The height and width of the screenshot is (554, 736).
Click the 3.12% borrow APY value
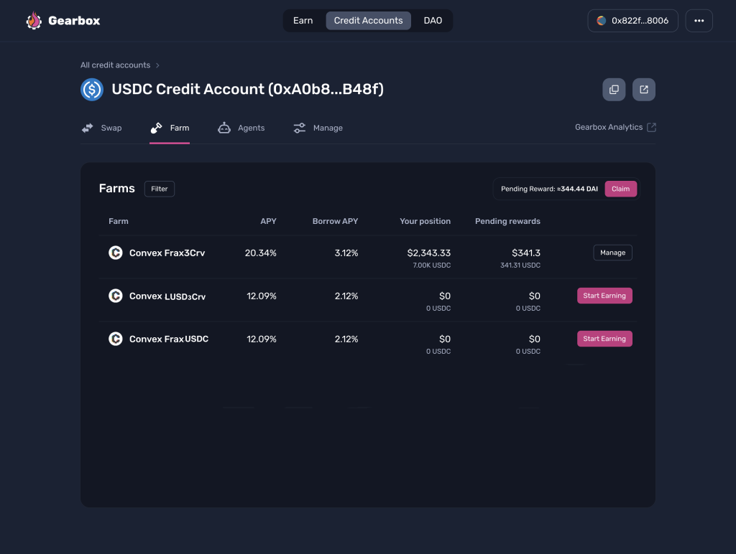click(346, 253)
